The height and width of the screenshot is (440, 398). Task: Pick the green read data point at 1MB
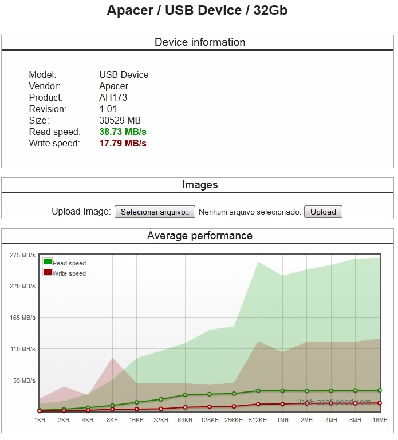(282, 391)
